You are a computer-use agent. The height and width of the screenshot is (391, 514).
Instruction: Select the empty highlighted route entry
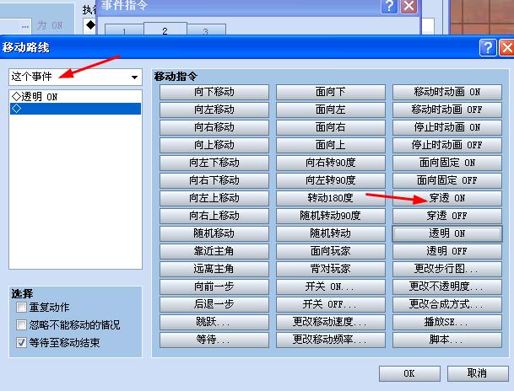coord(75,109)
